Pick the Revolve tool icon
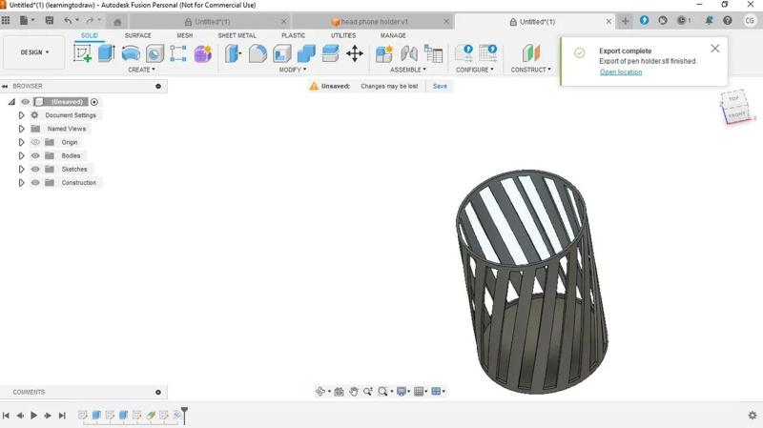Viewport: 763px width, 428px height. [131, 53]
